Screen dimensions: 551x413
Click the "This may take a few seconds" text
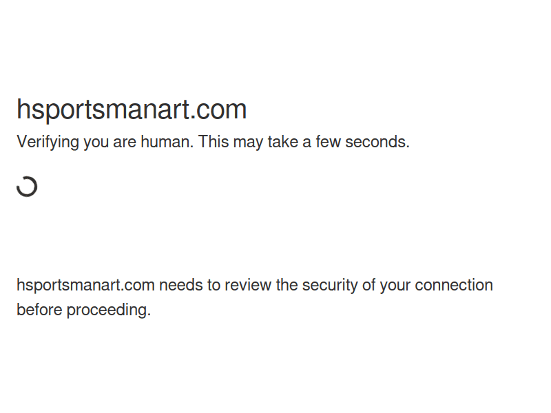(304, 142)
